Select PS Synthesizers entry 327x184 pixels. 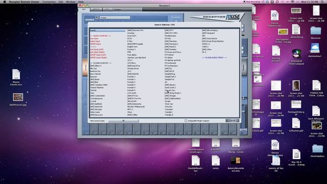coord(171,66)
